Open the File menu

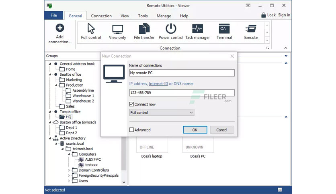(54, 15)
